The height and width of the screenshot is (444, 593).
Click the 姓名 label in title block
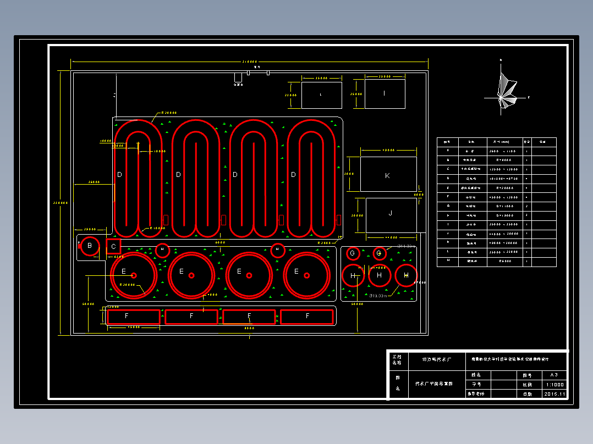(476, 375)
